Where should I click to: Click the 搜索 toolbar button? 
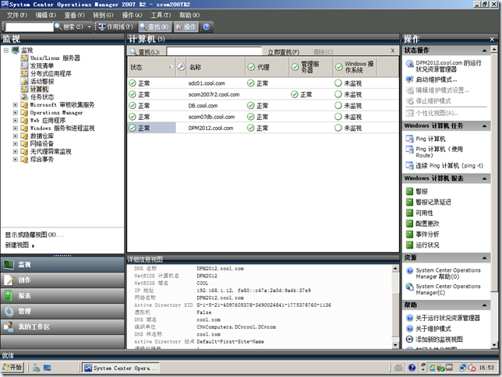(x=69, y=27)
